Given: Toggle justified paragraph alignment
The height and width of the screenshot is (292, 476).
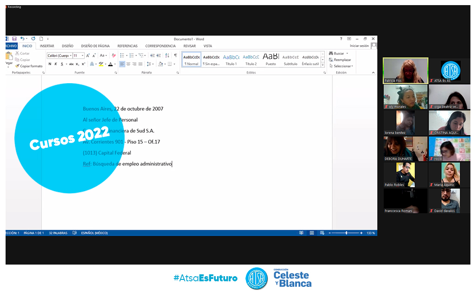Looking at the screenshot, I should pos(140,64).
